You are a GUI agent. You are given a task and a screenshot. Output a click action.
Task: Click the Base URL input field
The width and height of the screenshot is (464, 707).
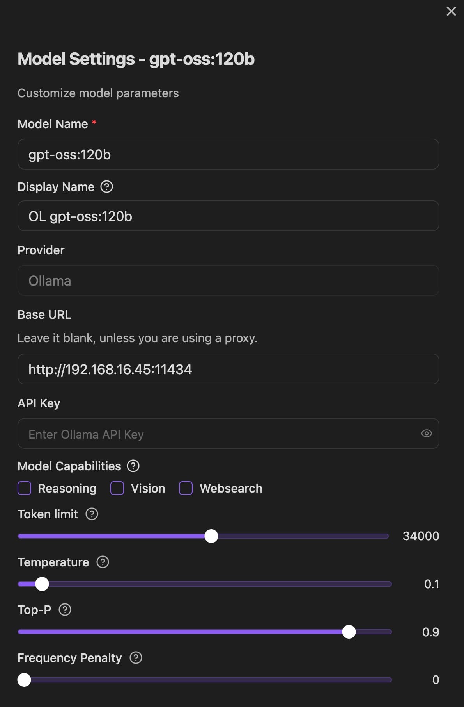tap(228, 369)
